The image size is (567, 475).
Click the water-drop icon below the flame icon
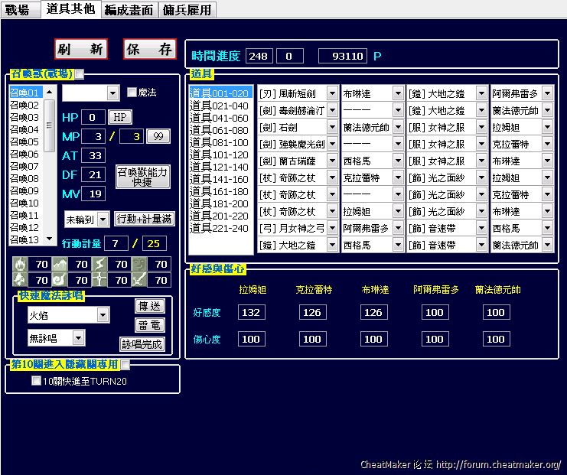tap(20, 280)
